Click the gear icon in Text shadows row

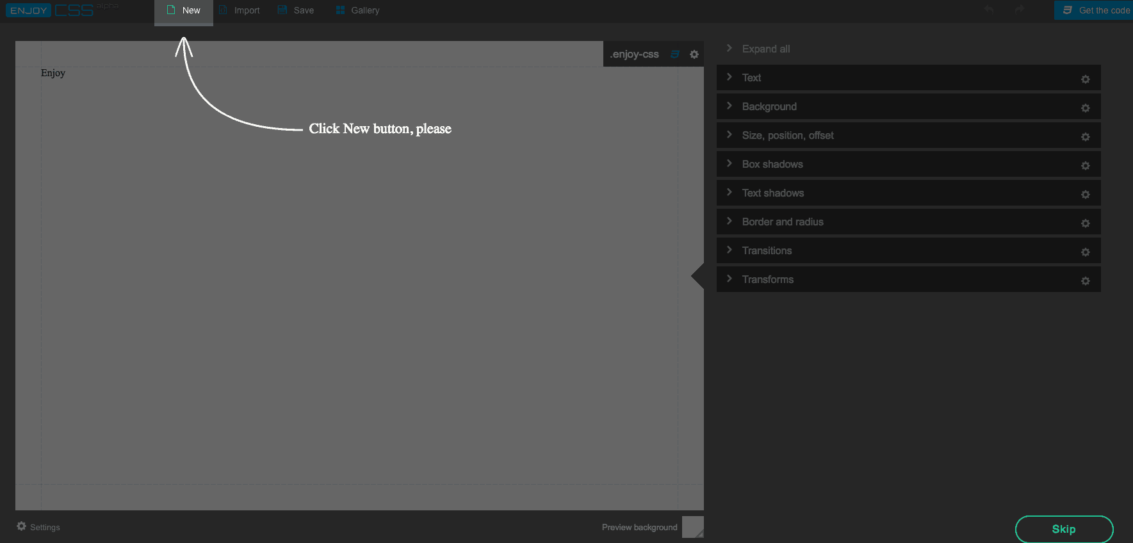point(1086,195)
